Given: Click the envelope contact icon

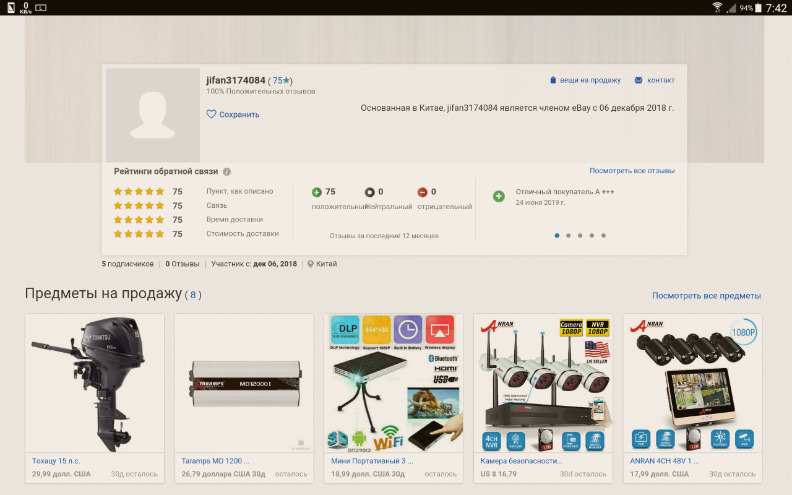Looking at the screenshot, I should [639, 80].
